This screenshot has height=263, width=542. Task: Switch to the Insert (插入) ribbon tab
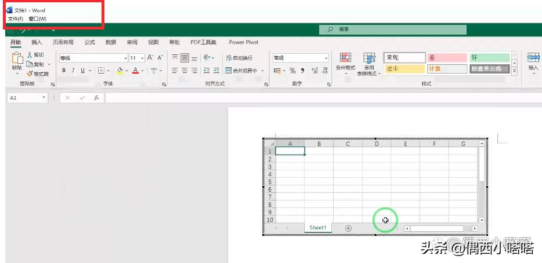pos(37,42)
